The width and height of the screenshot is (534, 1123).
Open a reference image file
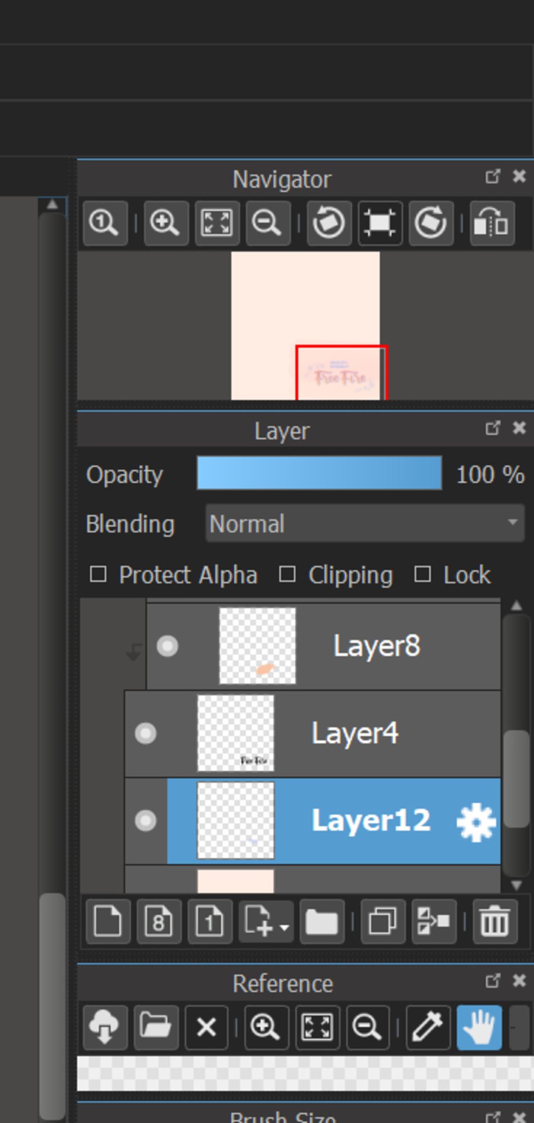click(x=156, y=1027)
